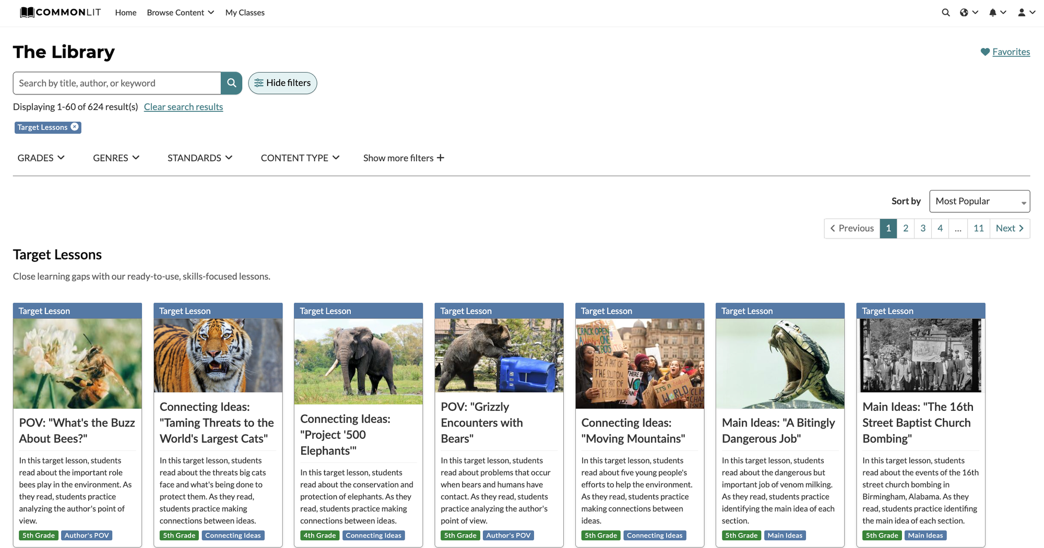Click Author's POV tag on Bees lesson
The width and height of the screenshot is (1044, 548).
[87, 535]
